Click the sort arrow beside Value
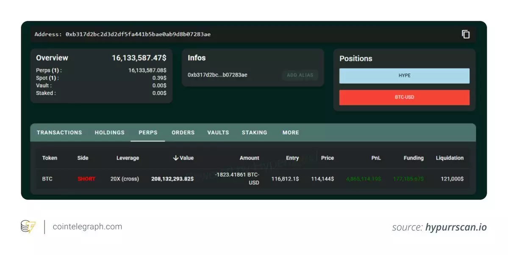The image size is (508, 255). 175,158
